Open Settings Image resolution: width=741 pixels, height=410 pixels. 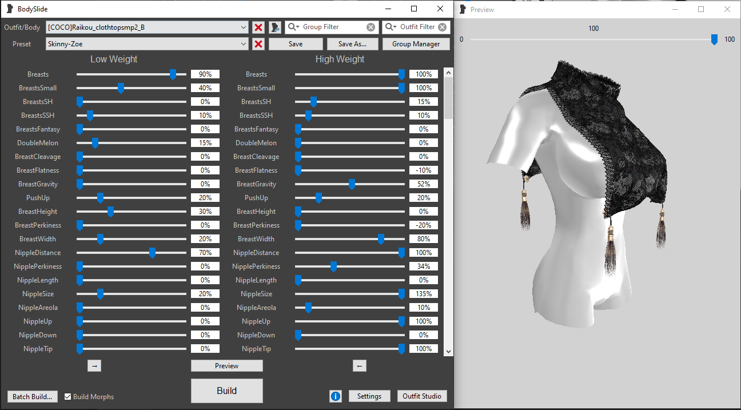pyautogui.click(x=369, y=396)
